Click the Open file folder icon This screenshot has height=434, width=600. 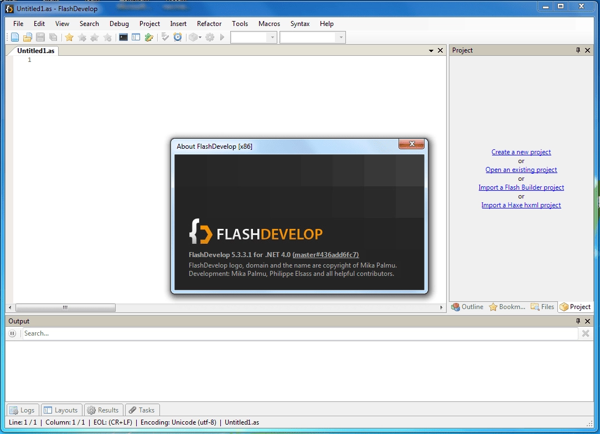point(28,37)
